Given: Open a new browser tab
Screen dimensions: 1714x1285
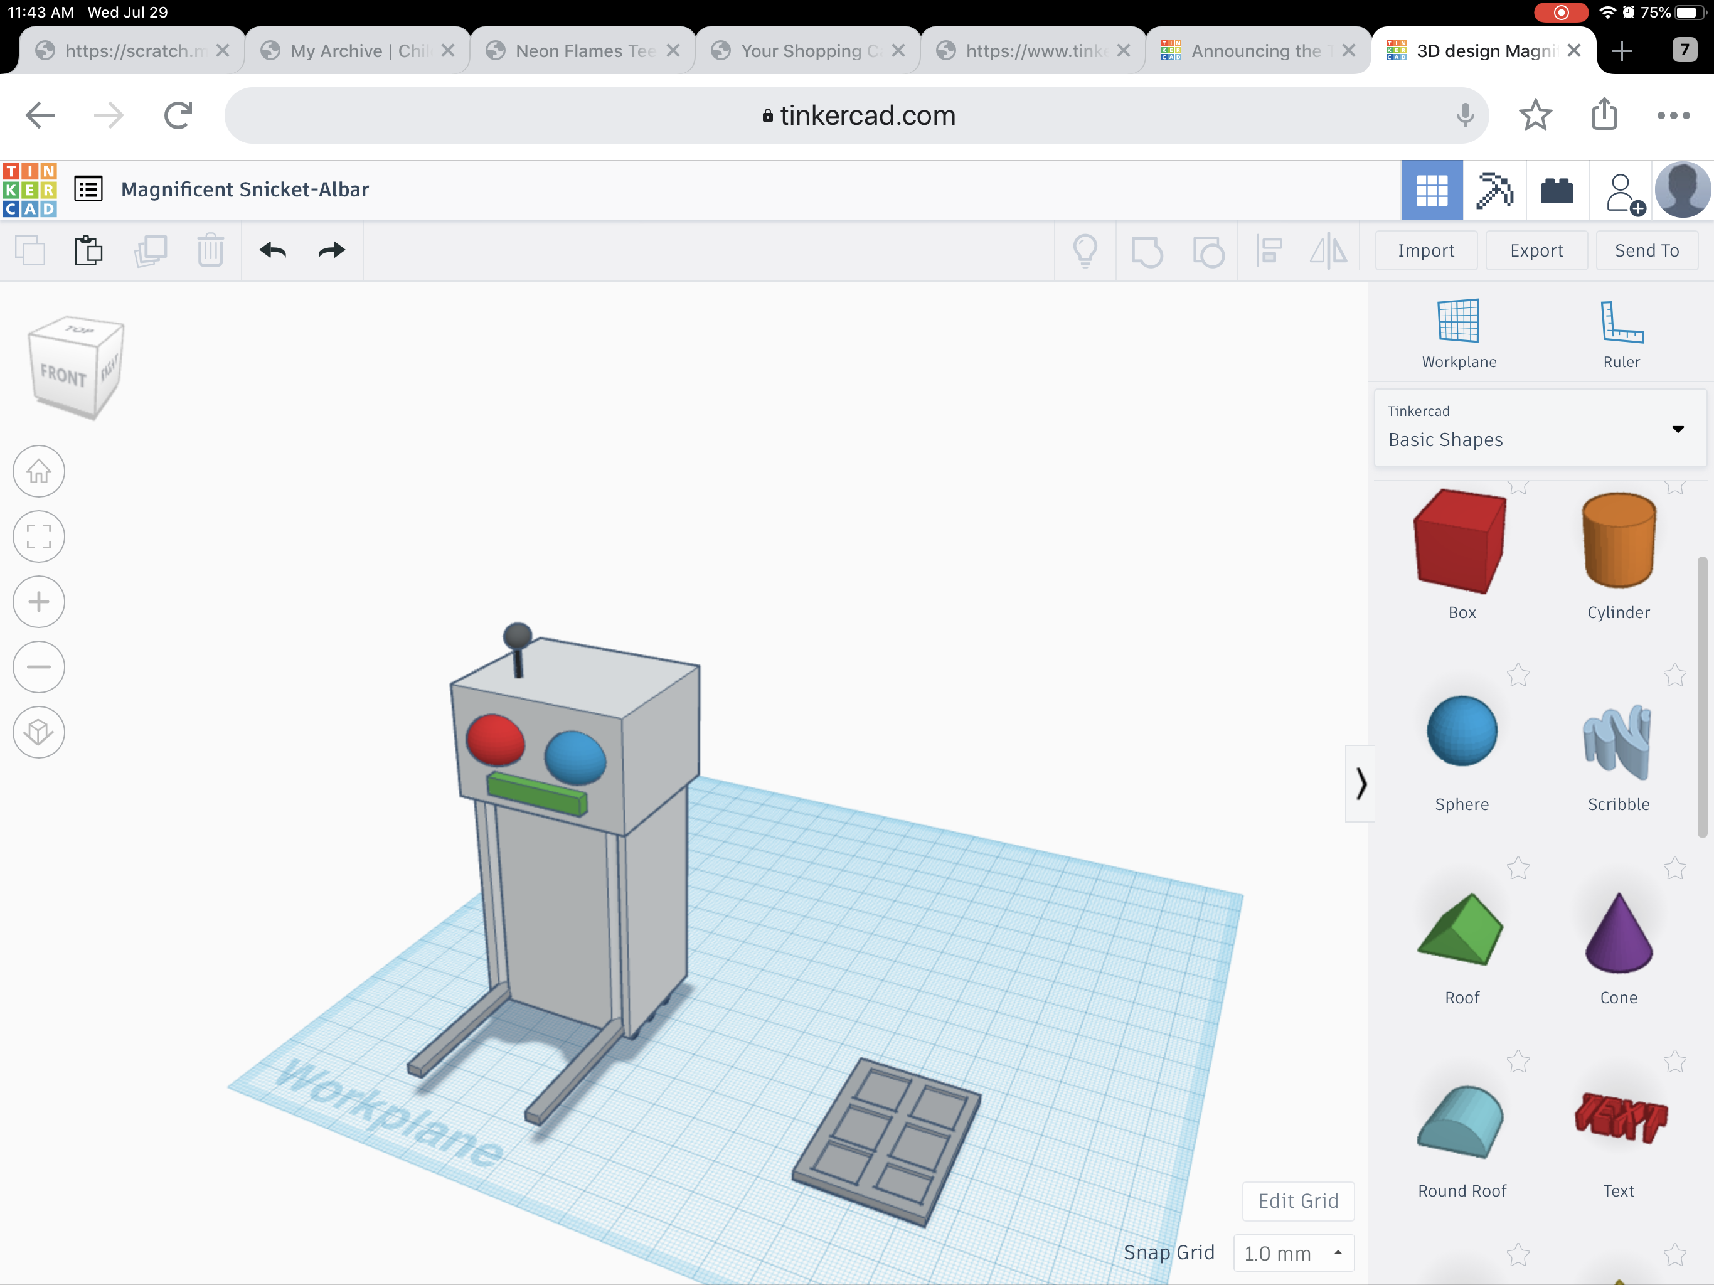Looking at the screenshot, I should [1621, 50].
